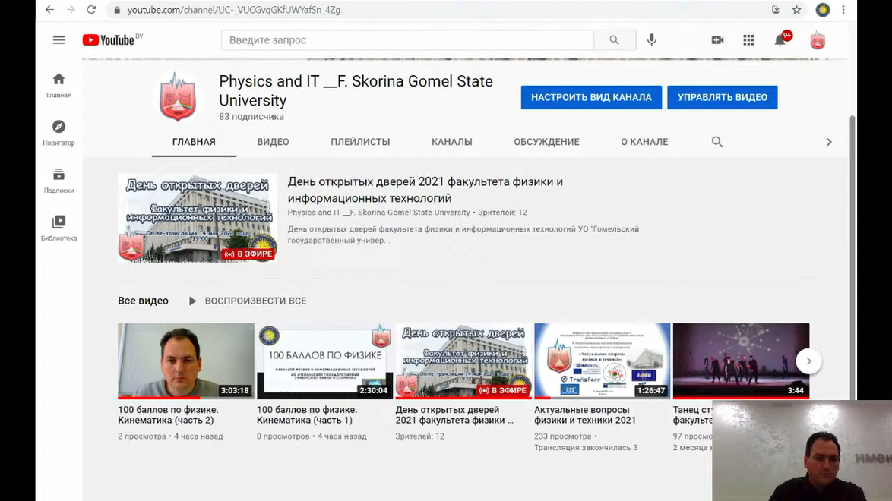The height and width of the screenshot is (501, 892).
Task: Click the padlock icon in address bar
Action: point(117,10)
